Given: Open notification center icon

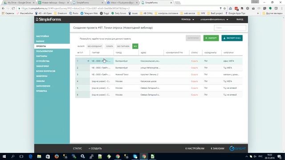Looking at the screenshot, I should click(279, 156).
